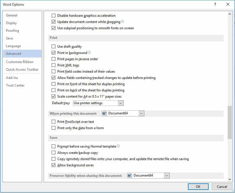Confirm changes with the OK button
The width and height of the screenshot is (235, 193).
click(x=198, y=186)
